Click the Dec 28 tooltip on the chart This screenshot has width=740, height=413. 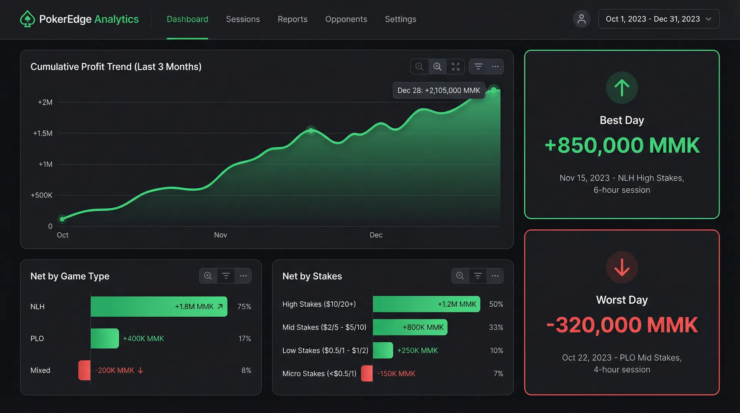438,90
